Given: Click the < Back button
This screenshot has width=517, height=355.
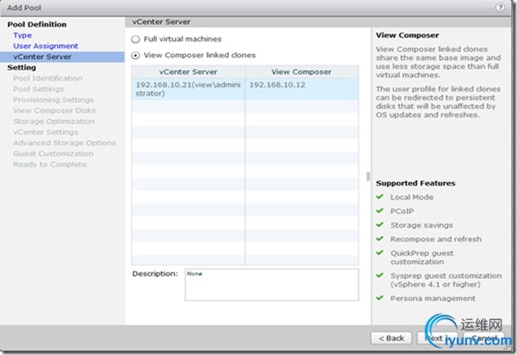Looking at the screenshot, I should click(x=391, y=338).
